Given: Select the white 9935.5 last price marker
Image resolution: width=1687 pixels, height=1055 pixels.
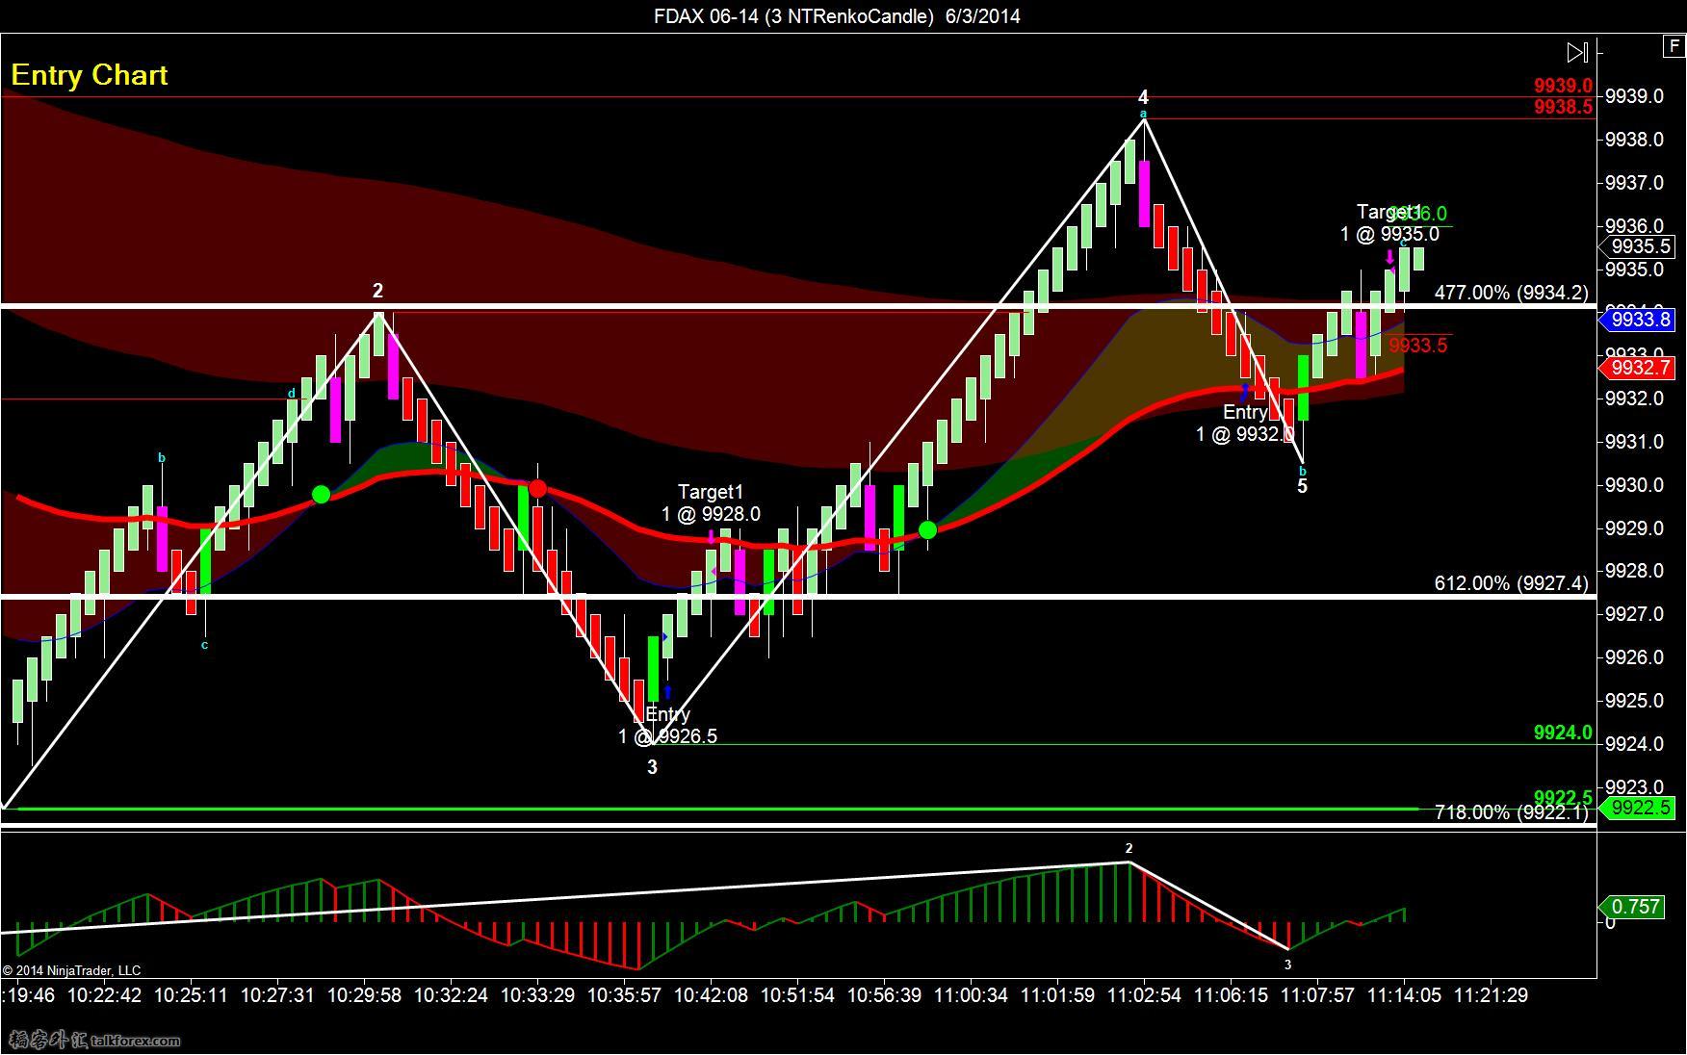Looking at the screenshot, I should pos(1638,246).
